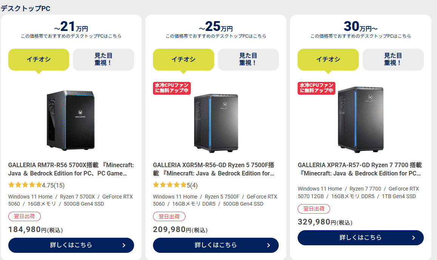Click the 5-star rating icons with 4 reviews

tap(170, 185)
